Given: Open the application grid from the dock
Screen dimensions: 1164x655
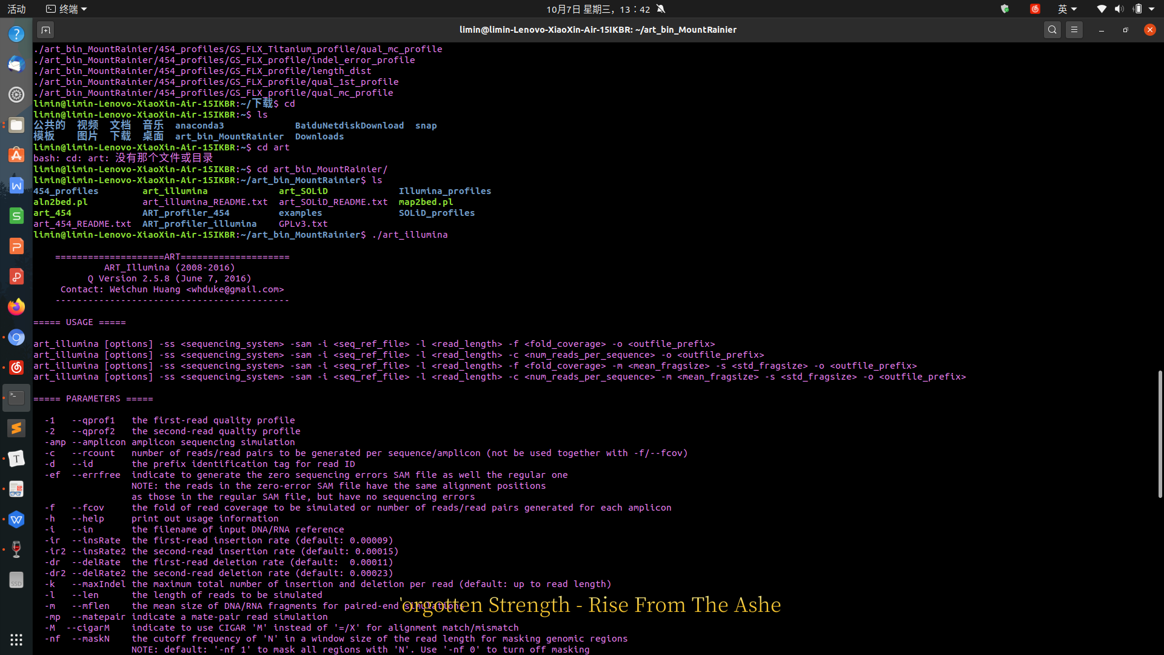Looking at the screenshot, I should pyautogui.click(x=16, y=640).
